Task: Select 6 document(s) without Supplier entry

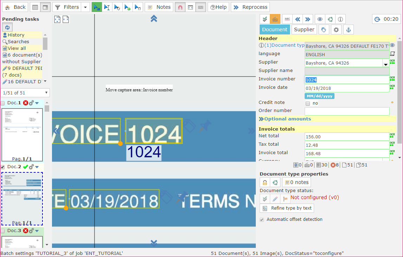Action: 22,58
